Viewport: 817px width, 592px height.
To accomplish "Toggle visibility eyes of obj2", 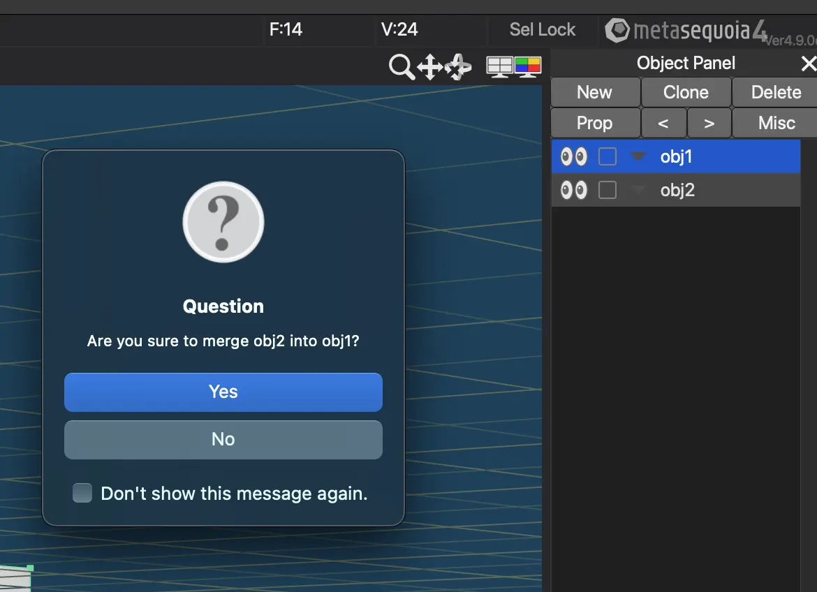I will click(x=574, y=190).
